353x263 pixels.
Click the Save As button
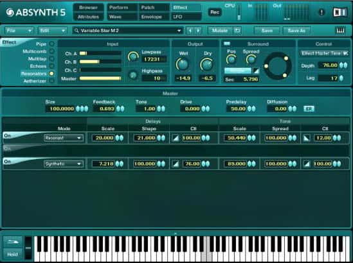pos(296,30)
